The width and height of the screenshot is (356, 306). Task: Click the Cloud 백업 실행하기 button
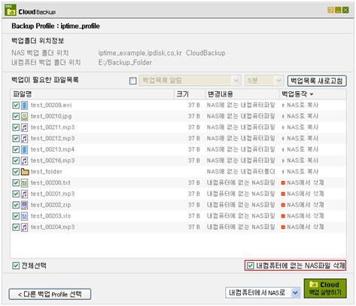coord(325,289)
